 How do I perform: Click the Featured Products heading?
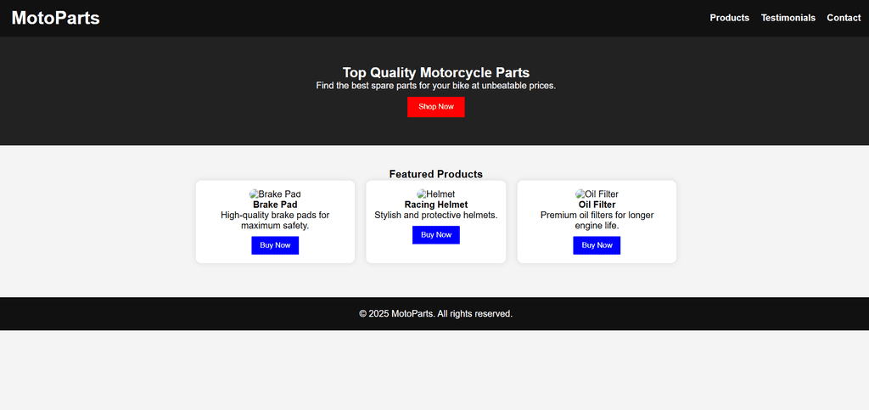(435, 174)
